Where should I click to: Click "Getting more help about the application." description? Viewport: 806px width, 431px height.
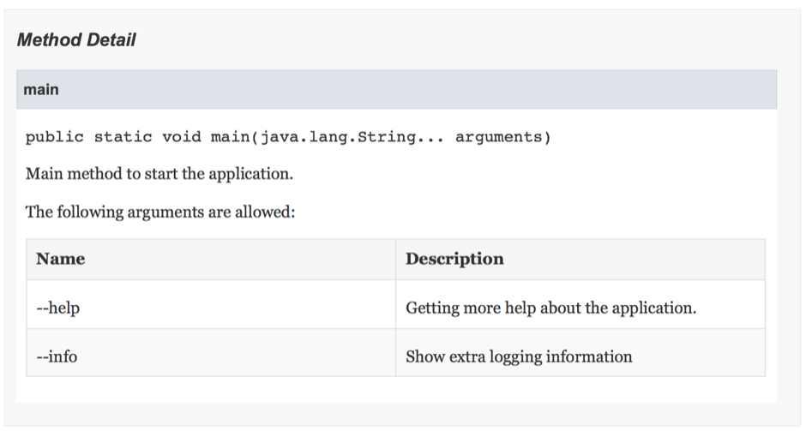pyautogui.click(x=550, y=308)
